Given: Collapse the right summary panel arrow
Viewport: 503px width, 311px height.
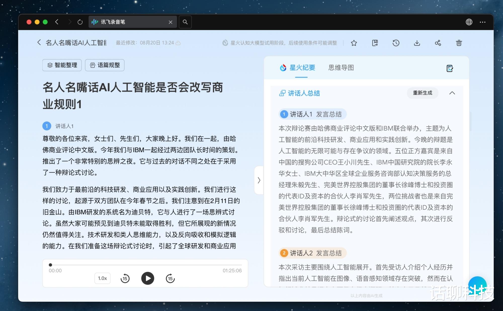Looking at the screenshot, I should click(x=259, y=180).
